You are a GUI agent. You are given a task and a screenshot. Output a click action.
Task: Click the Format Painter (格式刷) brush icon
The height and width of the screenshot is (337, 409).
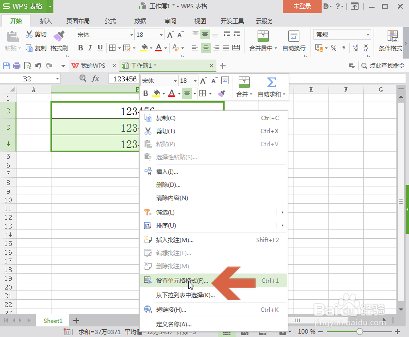pyautogui.click(x=59, y=36)
